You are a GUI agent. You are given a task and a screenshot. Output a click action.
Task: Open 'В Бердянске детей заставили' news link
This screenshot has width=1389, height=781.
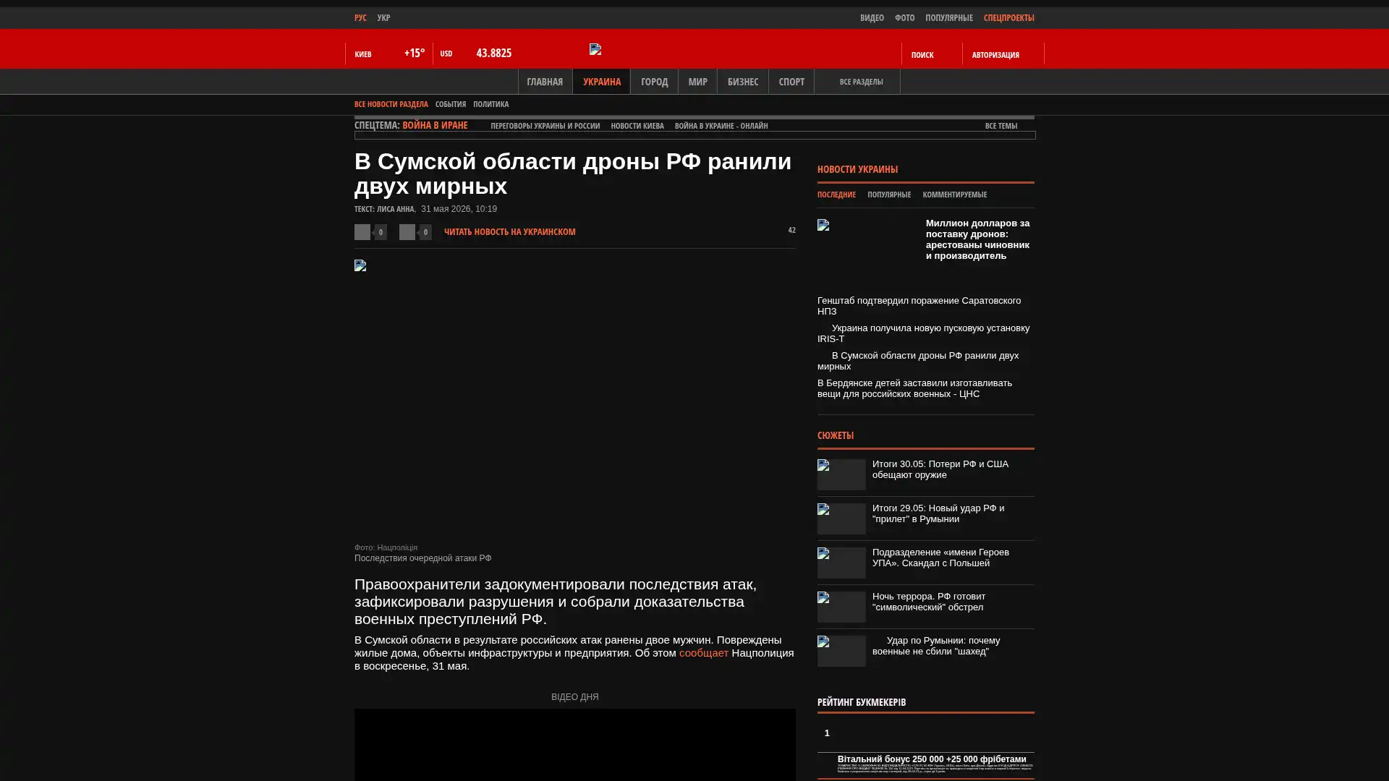(914, 388)
